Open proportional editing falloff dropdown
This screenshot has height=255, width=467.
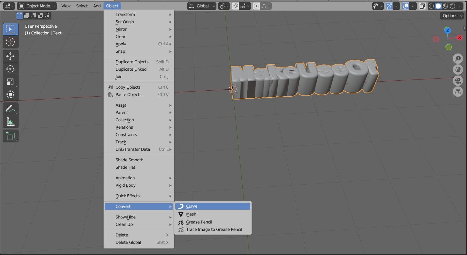point(266,6)
